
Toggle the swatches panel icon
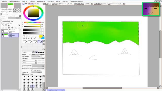(35, 4)
